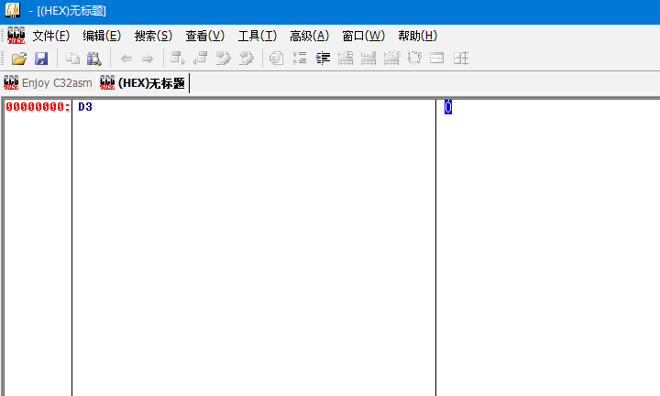Open the 搜索(S) menu
Viewport: 660px width, 396px height.
tap(153, 36)
